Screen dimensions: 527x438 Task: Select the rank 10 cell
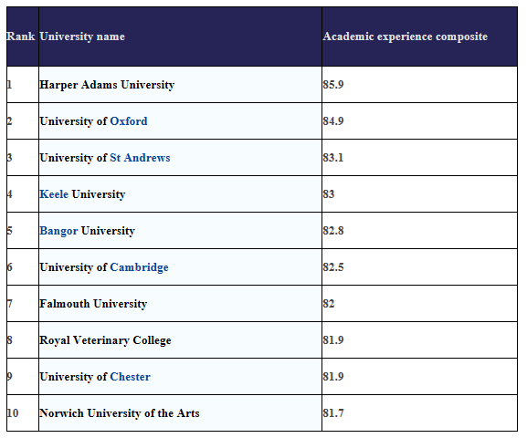pos(22,413)
